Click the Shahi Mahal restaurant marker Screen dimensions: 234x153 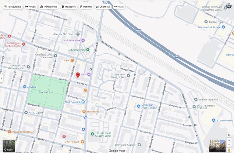(x=84, y=111)
